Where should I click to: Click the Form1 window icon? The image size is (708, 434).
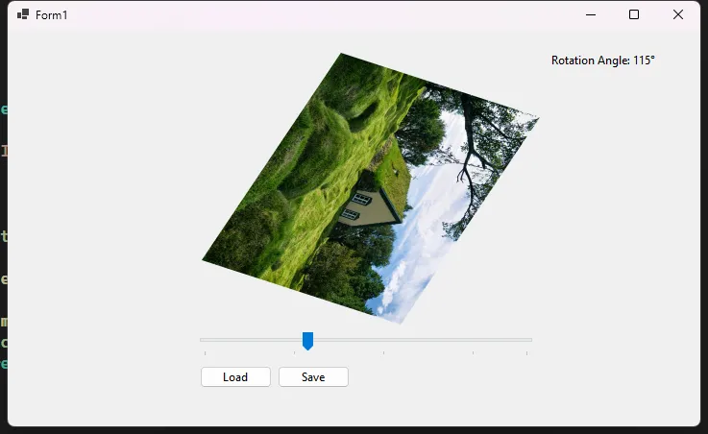pos(23,14)
